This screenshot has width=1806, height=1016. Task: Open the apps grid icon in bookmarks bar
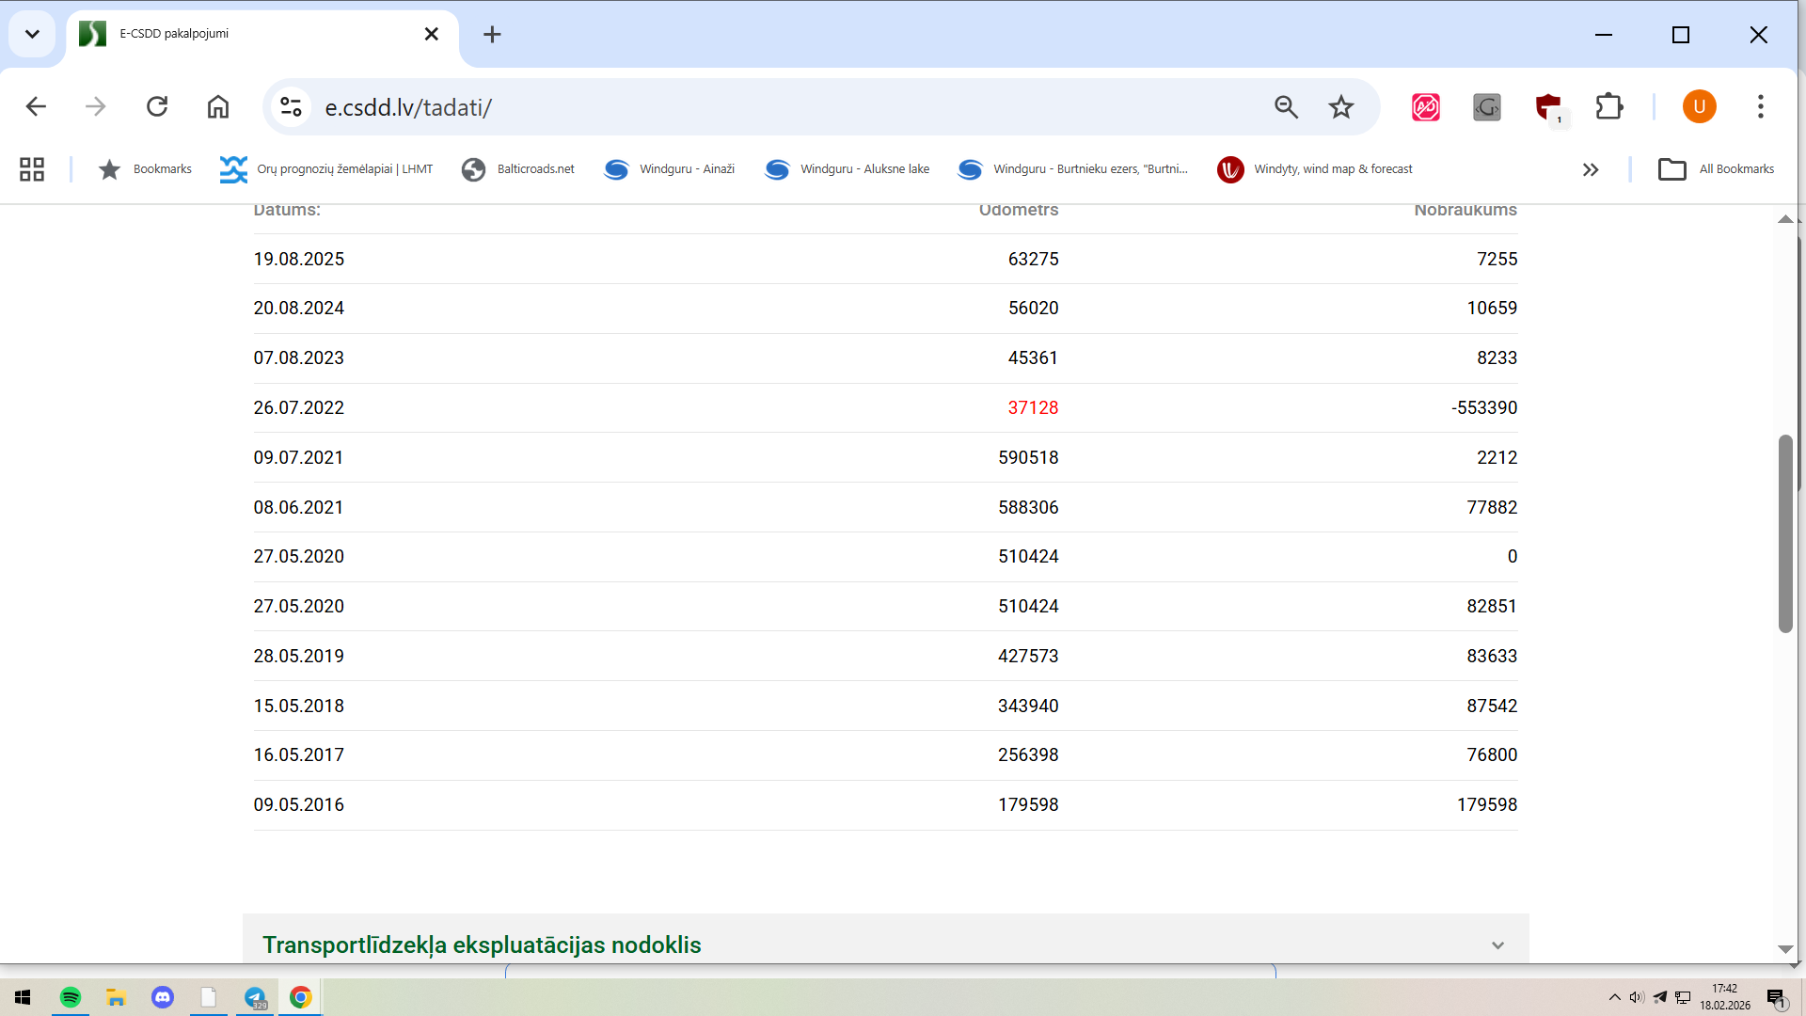(32, 169)
